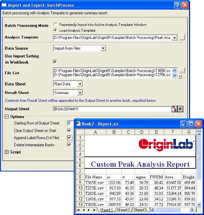Minimize the Book2 - Report.xls window
The width and height of the screenshot is (204, 215).
[x=183, y=124]
